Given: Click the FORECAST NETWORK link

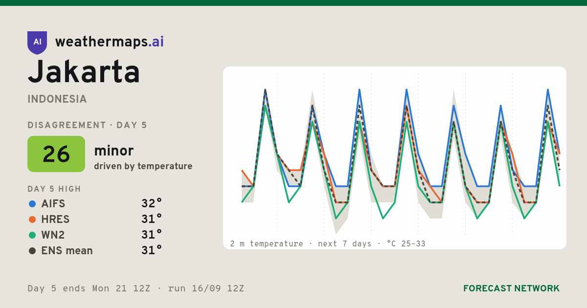Looking at the screenshot, I should tap(511, 288).
